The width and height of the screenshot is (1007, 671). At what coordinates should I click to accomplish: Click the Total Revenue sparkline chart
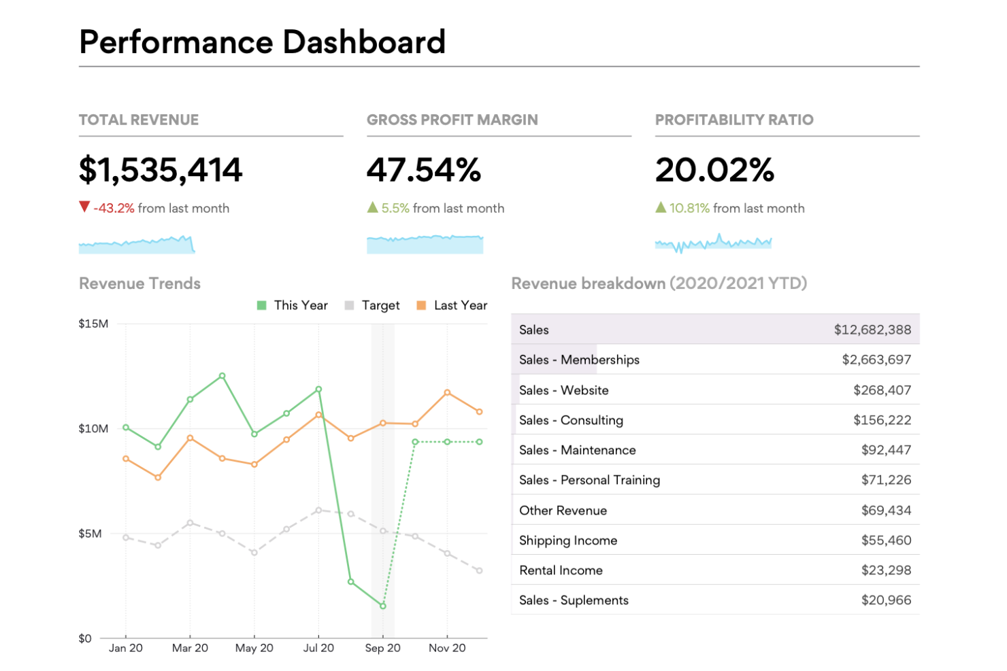point(136,244)
